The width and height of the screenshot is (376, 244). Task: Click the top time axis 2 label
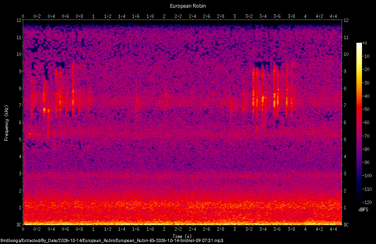(164, 16)
